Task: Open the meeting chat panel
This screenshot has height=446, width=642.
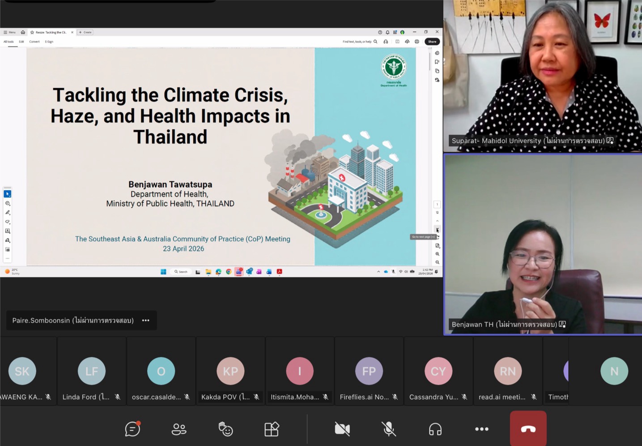Action: coord(132,429)
